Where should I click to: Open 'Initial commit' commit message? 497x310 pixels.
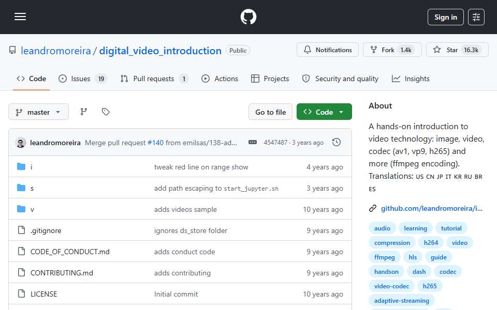coord(176,294)
